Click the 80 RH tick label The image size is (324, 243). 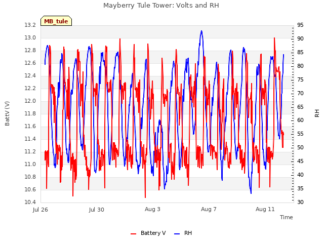(x=300, y=66)
